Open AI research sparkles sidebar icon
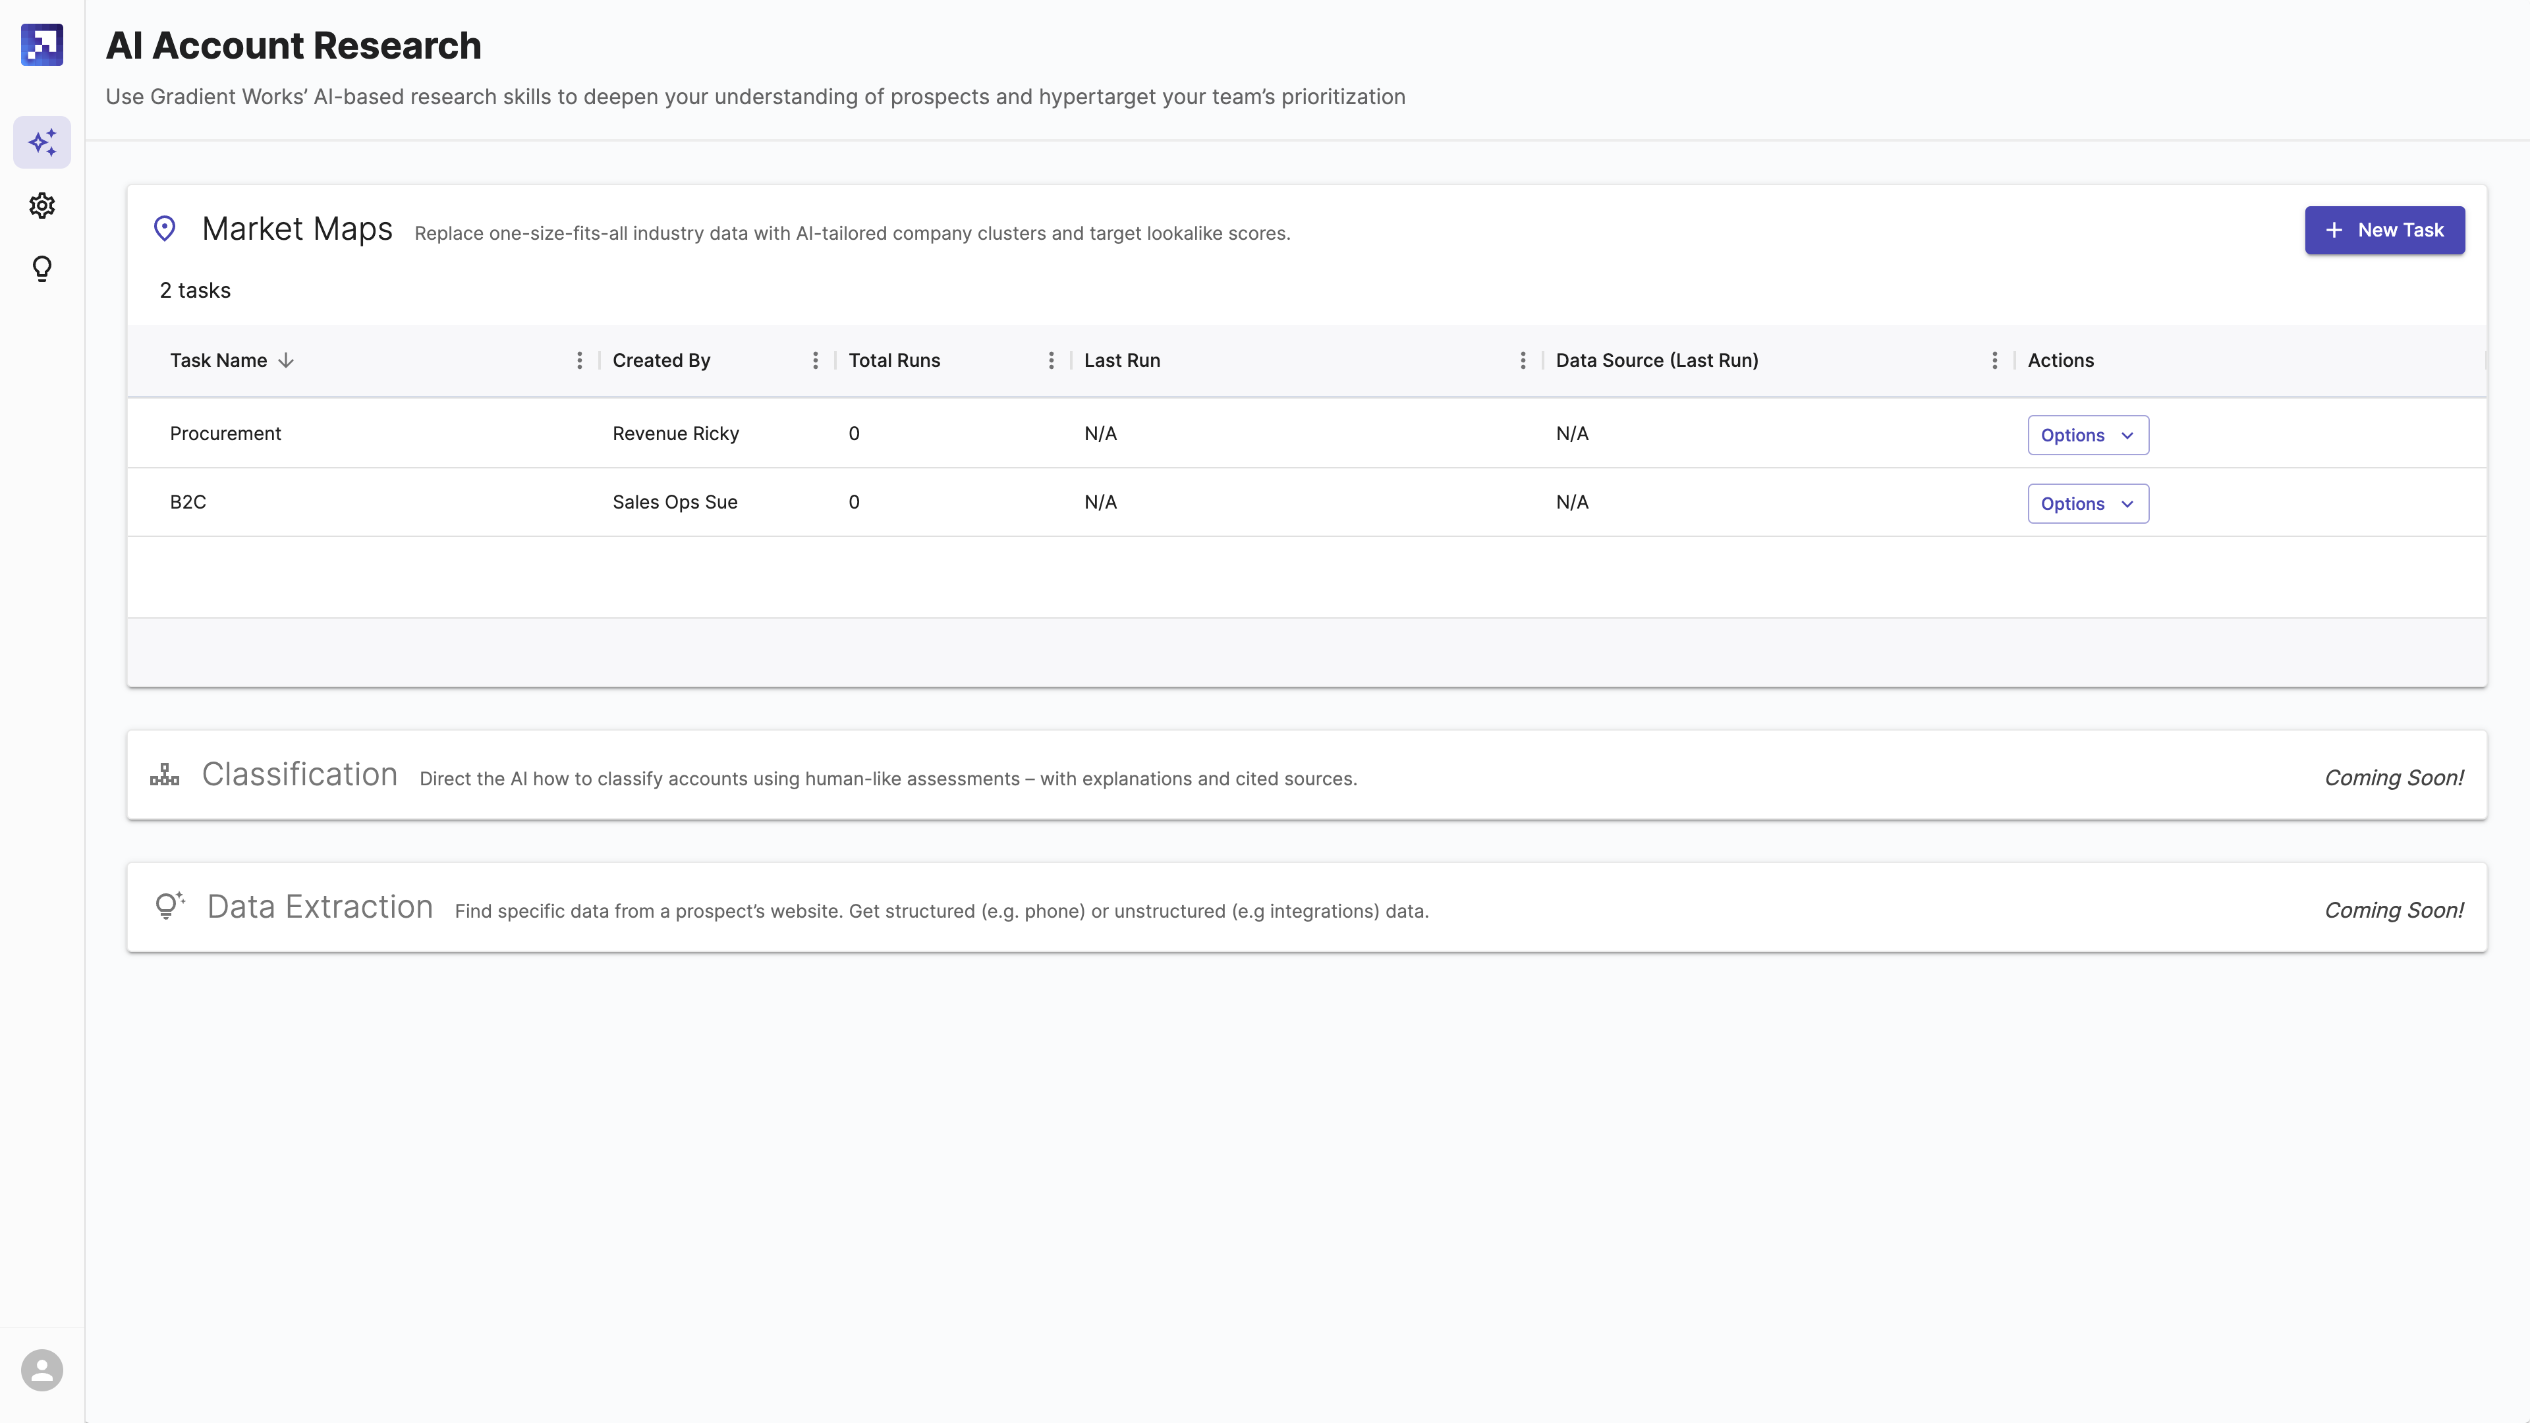The height and width of the screenshot is (1423, 2530). click(x=42, y=142)
